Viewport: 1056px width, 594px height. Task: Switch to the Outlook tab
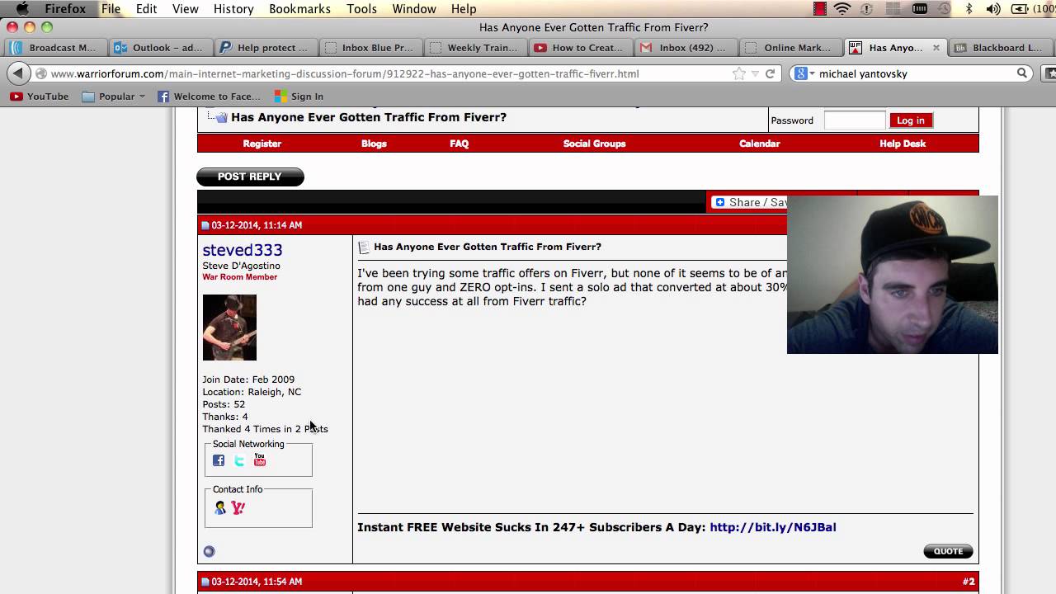161,48
